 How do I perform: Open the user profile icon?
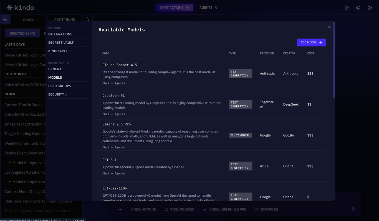pyautogui.click(x=370, y=8)
